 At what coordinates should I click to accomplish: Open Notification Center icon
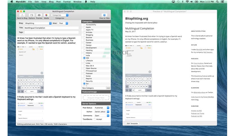(223, 2)
